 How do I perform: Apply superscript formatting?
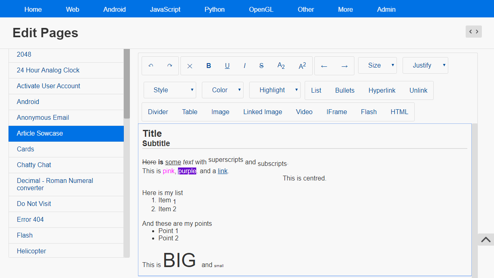click(x=302, y=66)
